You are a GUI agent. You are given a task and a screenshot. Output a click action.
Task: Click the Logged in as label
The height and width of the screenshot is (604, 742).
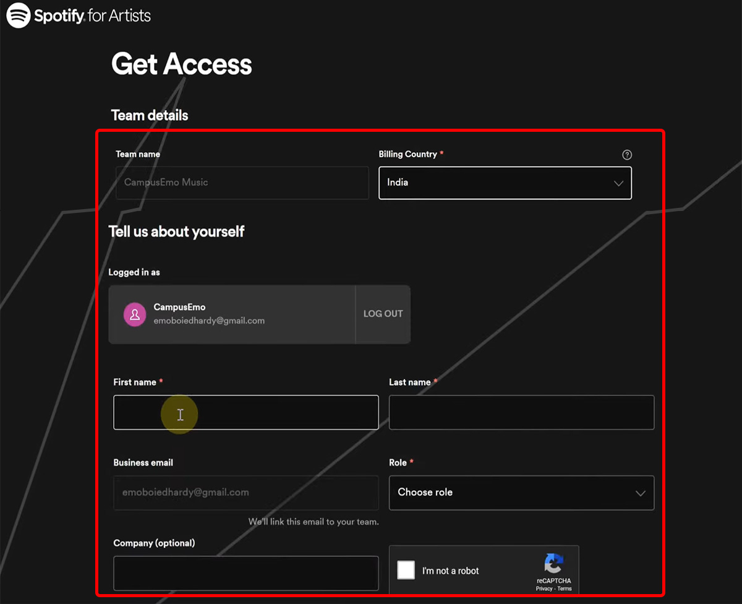134,272
